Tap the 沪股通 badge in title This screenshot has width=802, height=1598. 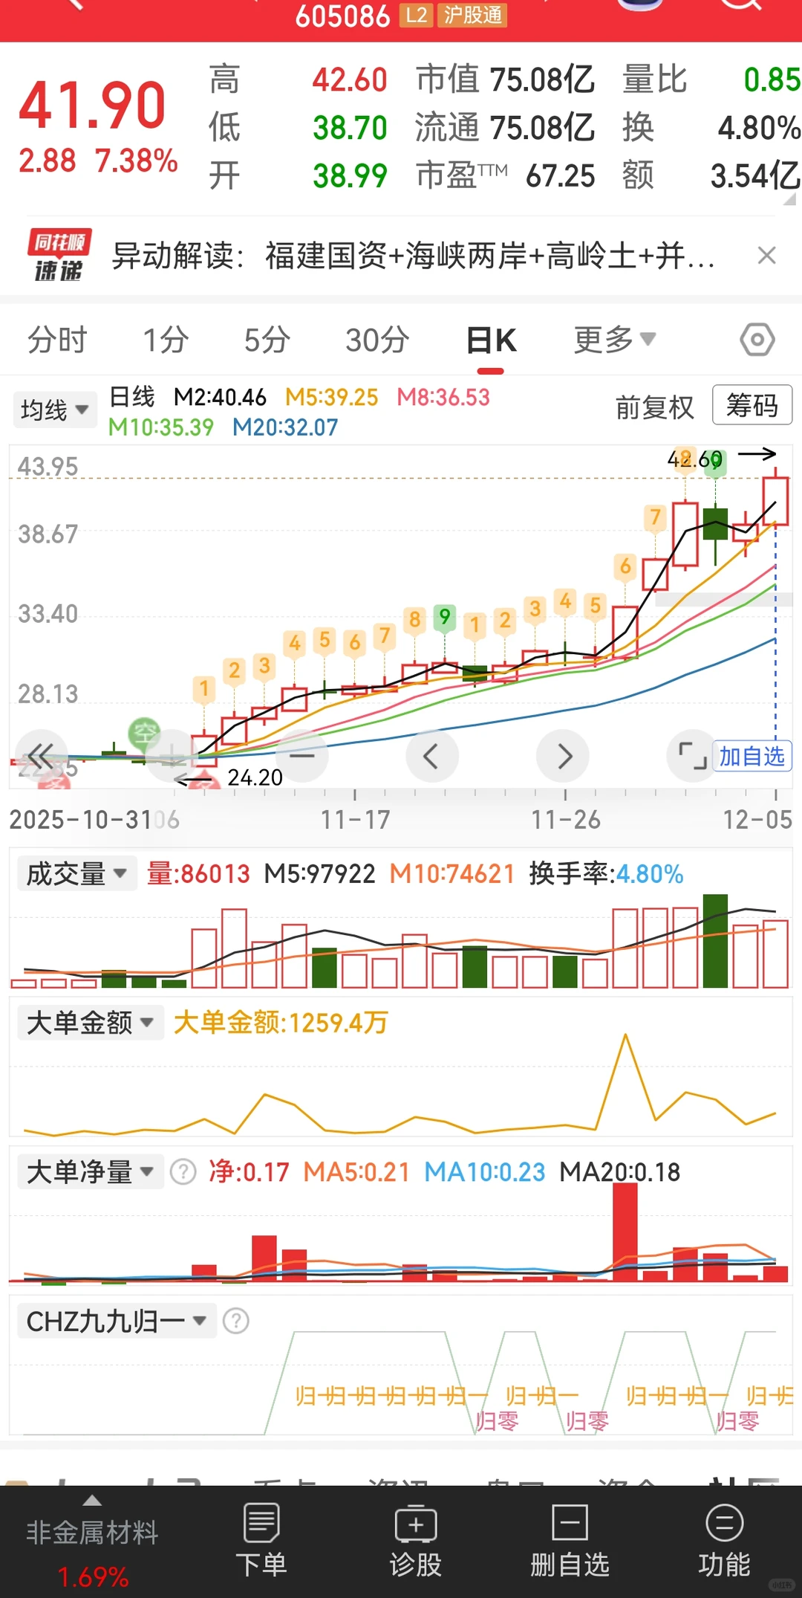[x=472, y=15]
